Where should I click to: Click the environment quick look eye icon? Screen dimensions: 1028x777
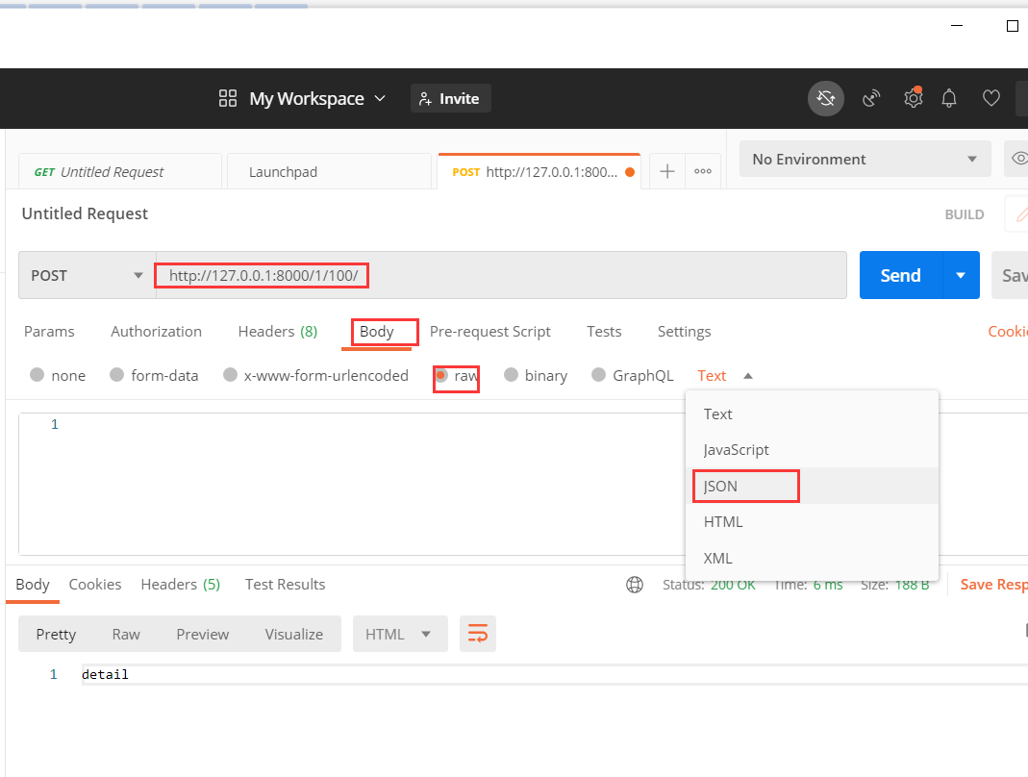[1019, 159]
